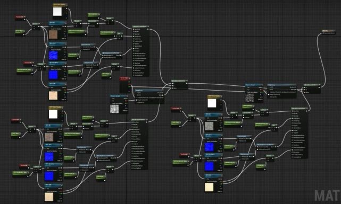
Task: Select the wavy blue normal map preview in the top-left group
Action: pyautogui.click(x=53, y=55)
